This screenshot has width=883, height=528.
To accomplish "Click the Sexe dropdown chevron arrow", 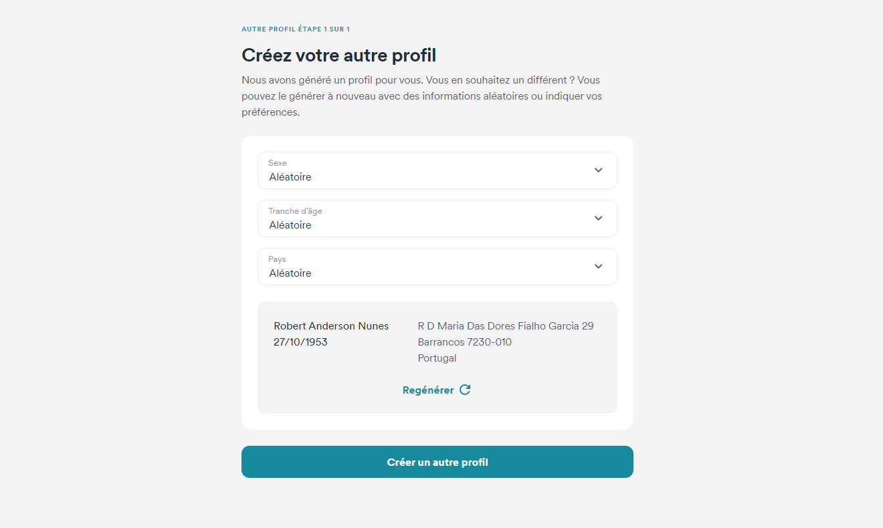I will 598,170.
